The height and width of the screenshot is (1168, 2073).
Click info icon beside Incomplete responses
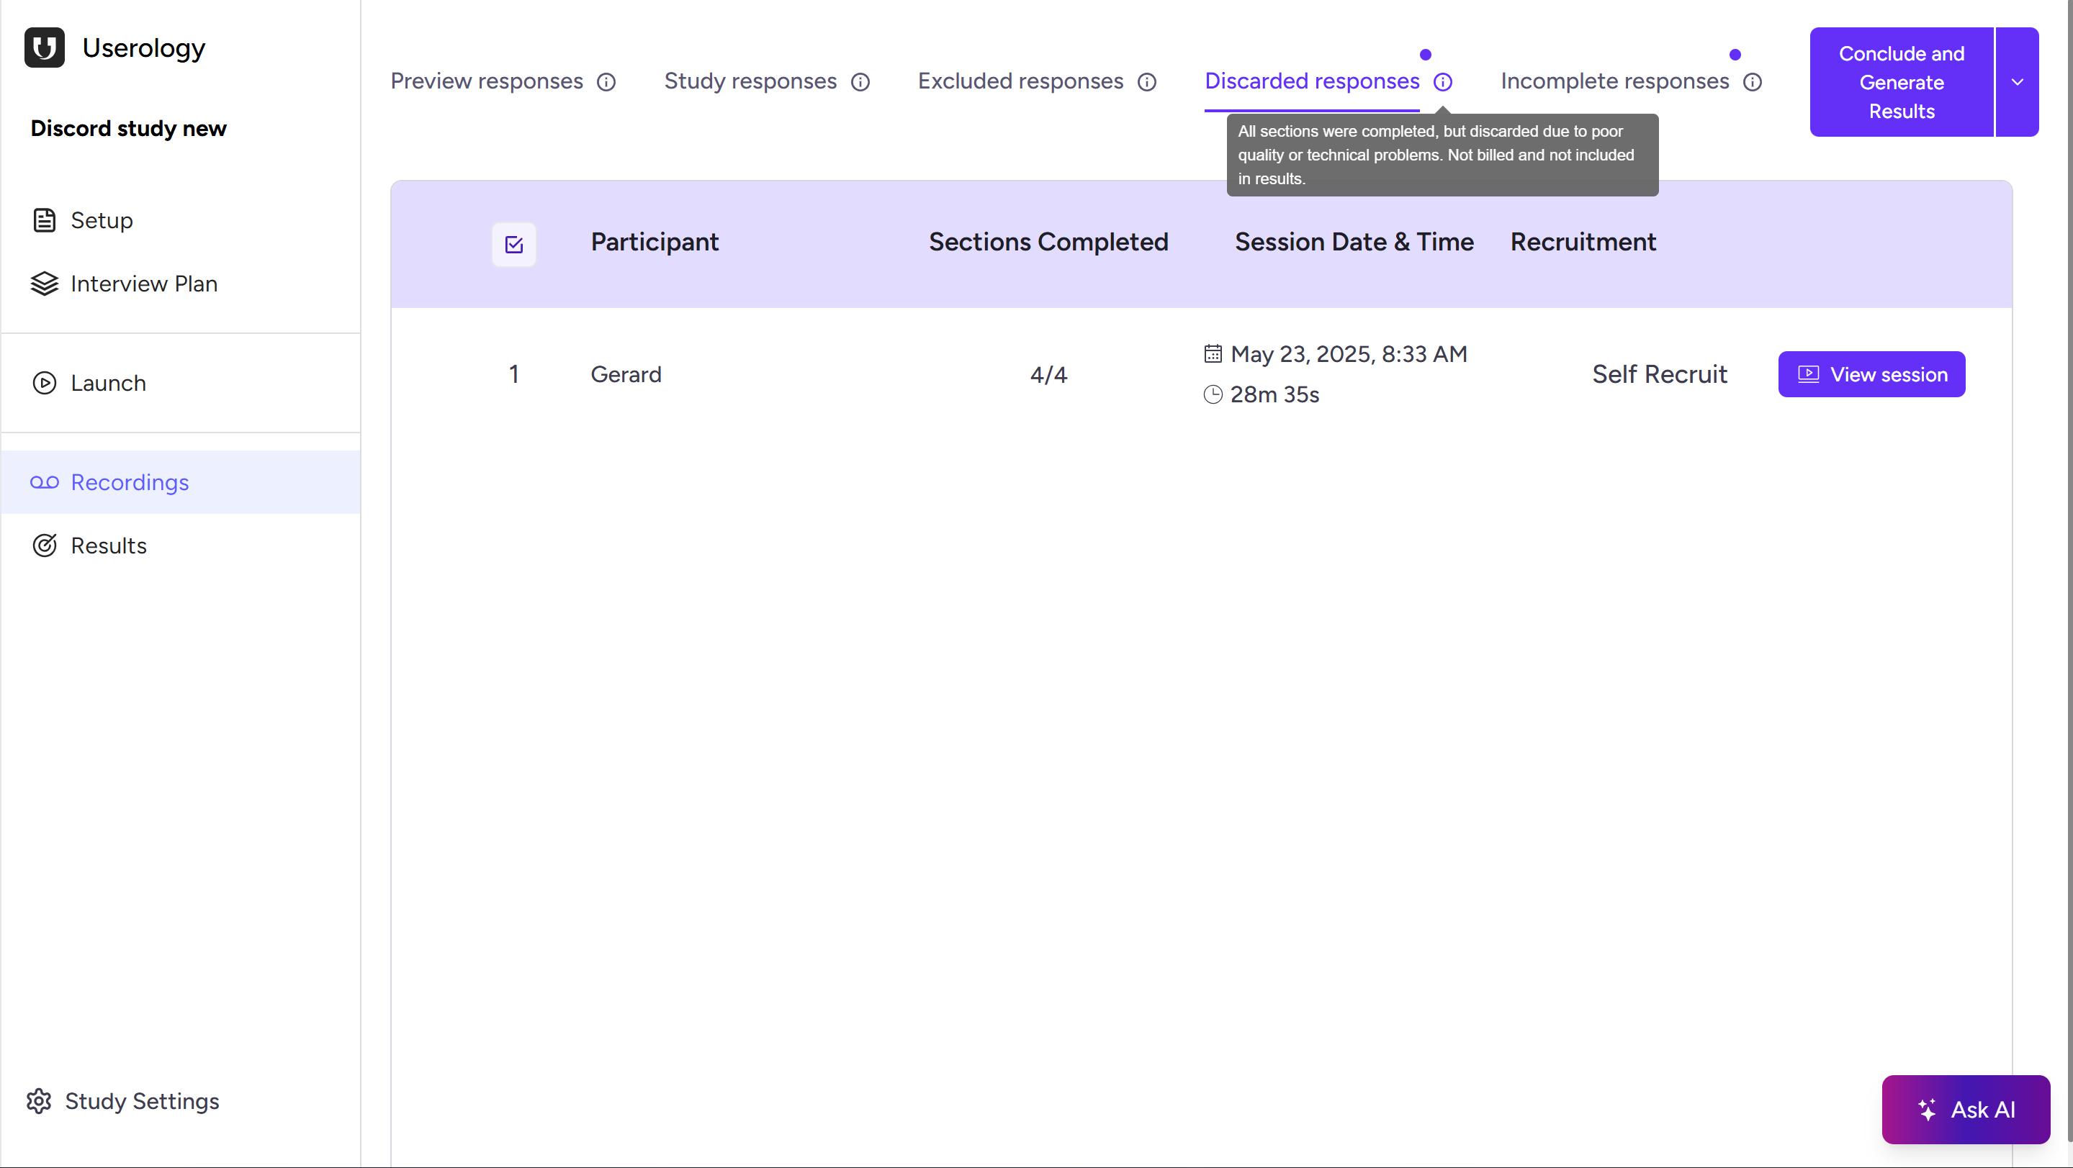1752,82
